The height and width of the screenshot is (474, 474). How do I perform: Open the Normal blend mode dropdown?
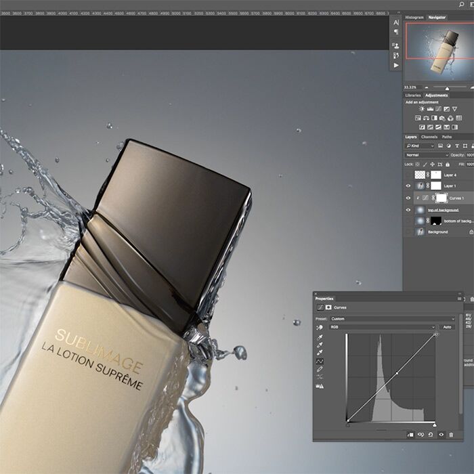click(x=426, y=154)
